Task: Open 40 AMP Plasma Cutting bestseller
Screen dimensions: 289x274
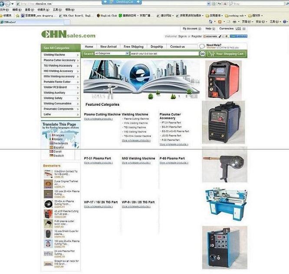Action: tap(62, 214)
